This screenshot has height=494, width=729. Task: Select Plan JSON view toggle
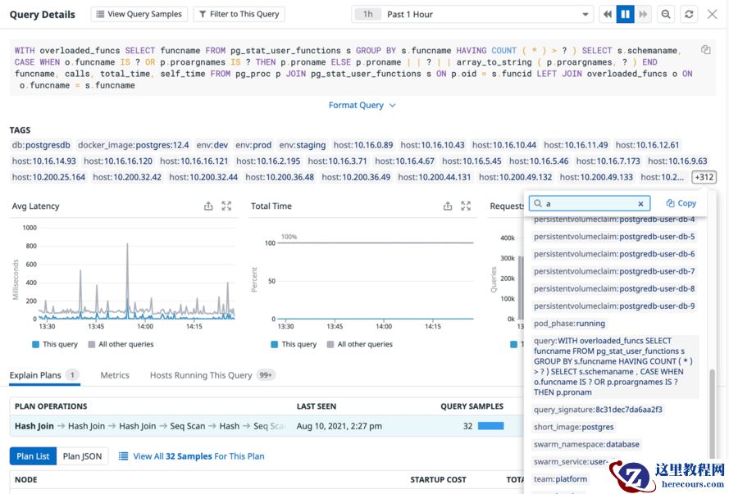coord(82,456)
